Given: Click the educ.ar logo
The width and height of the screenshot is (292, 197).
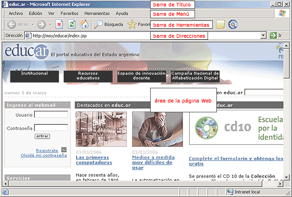Looking at the screenshot, I should (x=27, y=51).
